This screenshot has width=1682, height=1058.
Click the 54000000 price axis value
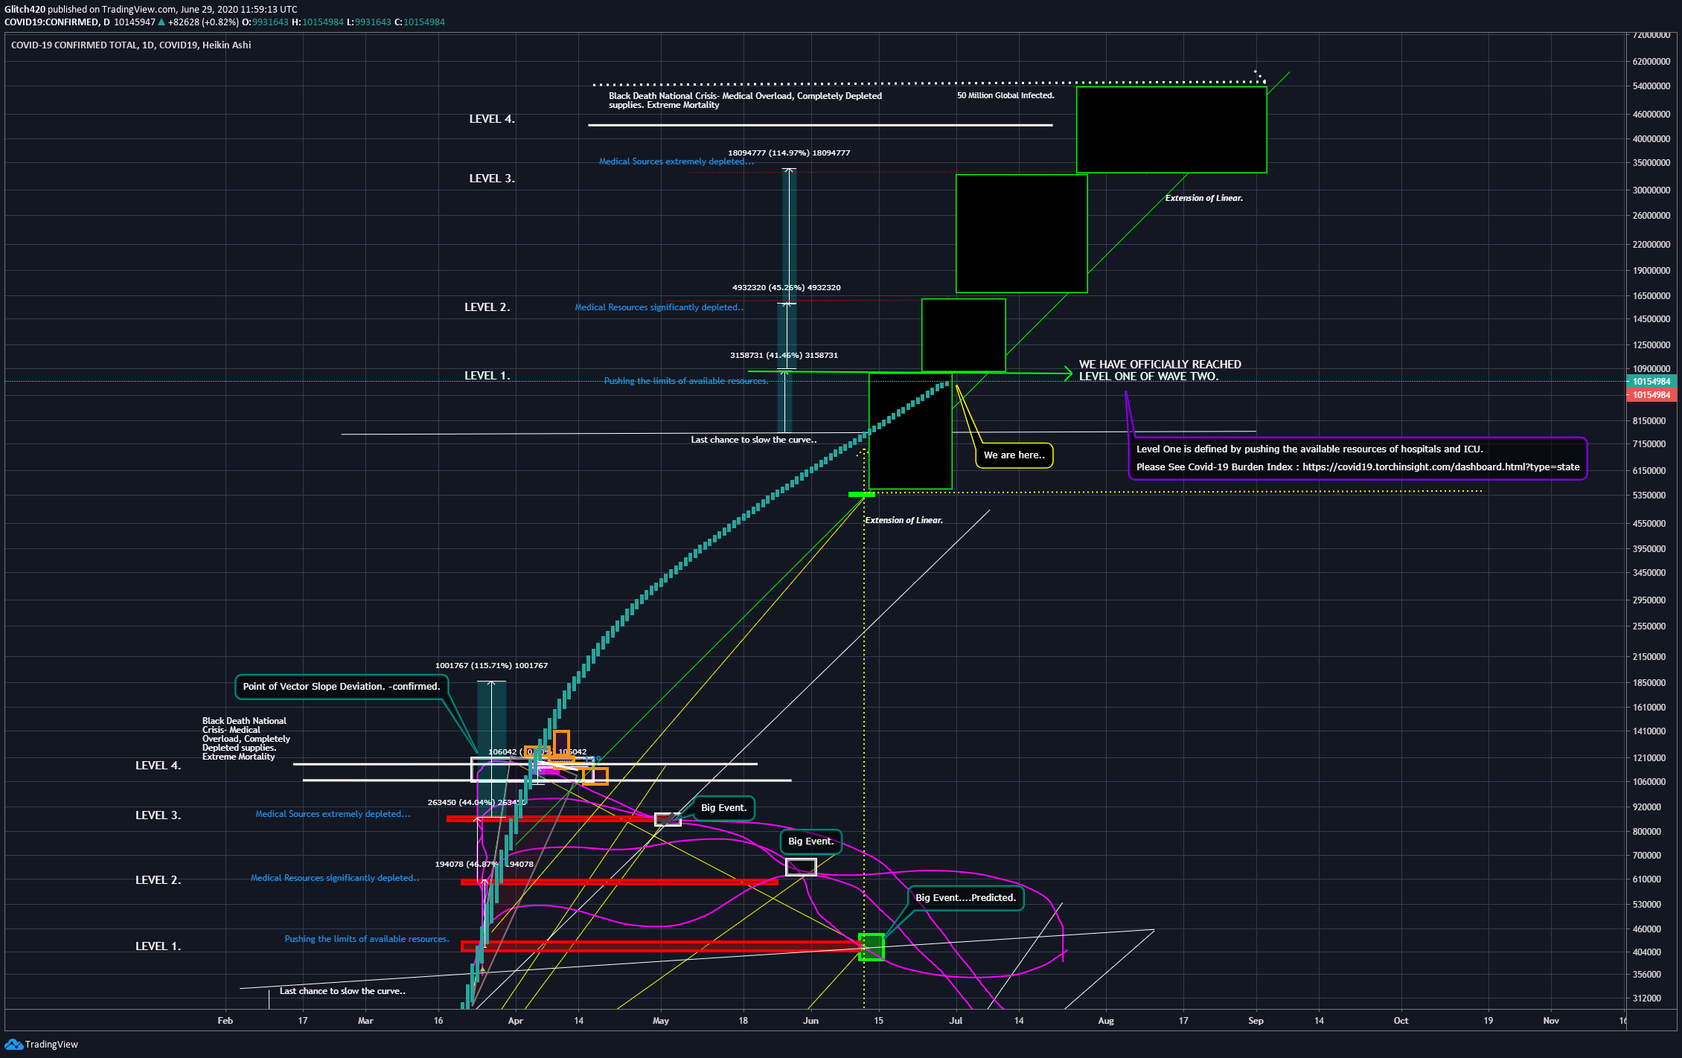pos(1651,86)
